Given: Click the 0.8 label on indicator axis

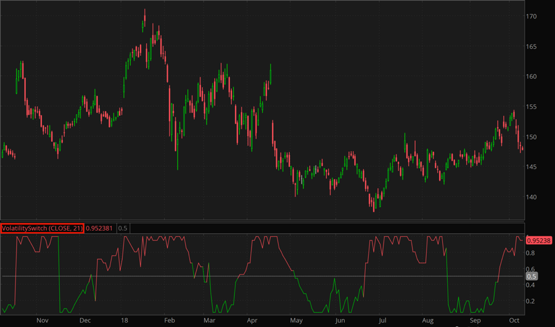Looking at the screenshot, I should point(530,253).
